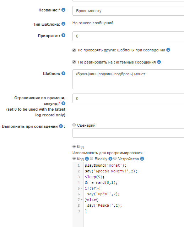Screen dimensions: 184x227
Task: Click the Название field containing 'Брось монету'
Action: [128, 11]
